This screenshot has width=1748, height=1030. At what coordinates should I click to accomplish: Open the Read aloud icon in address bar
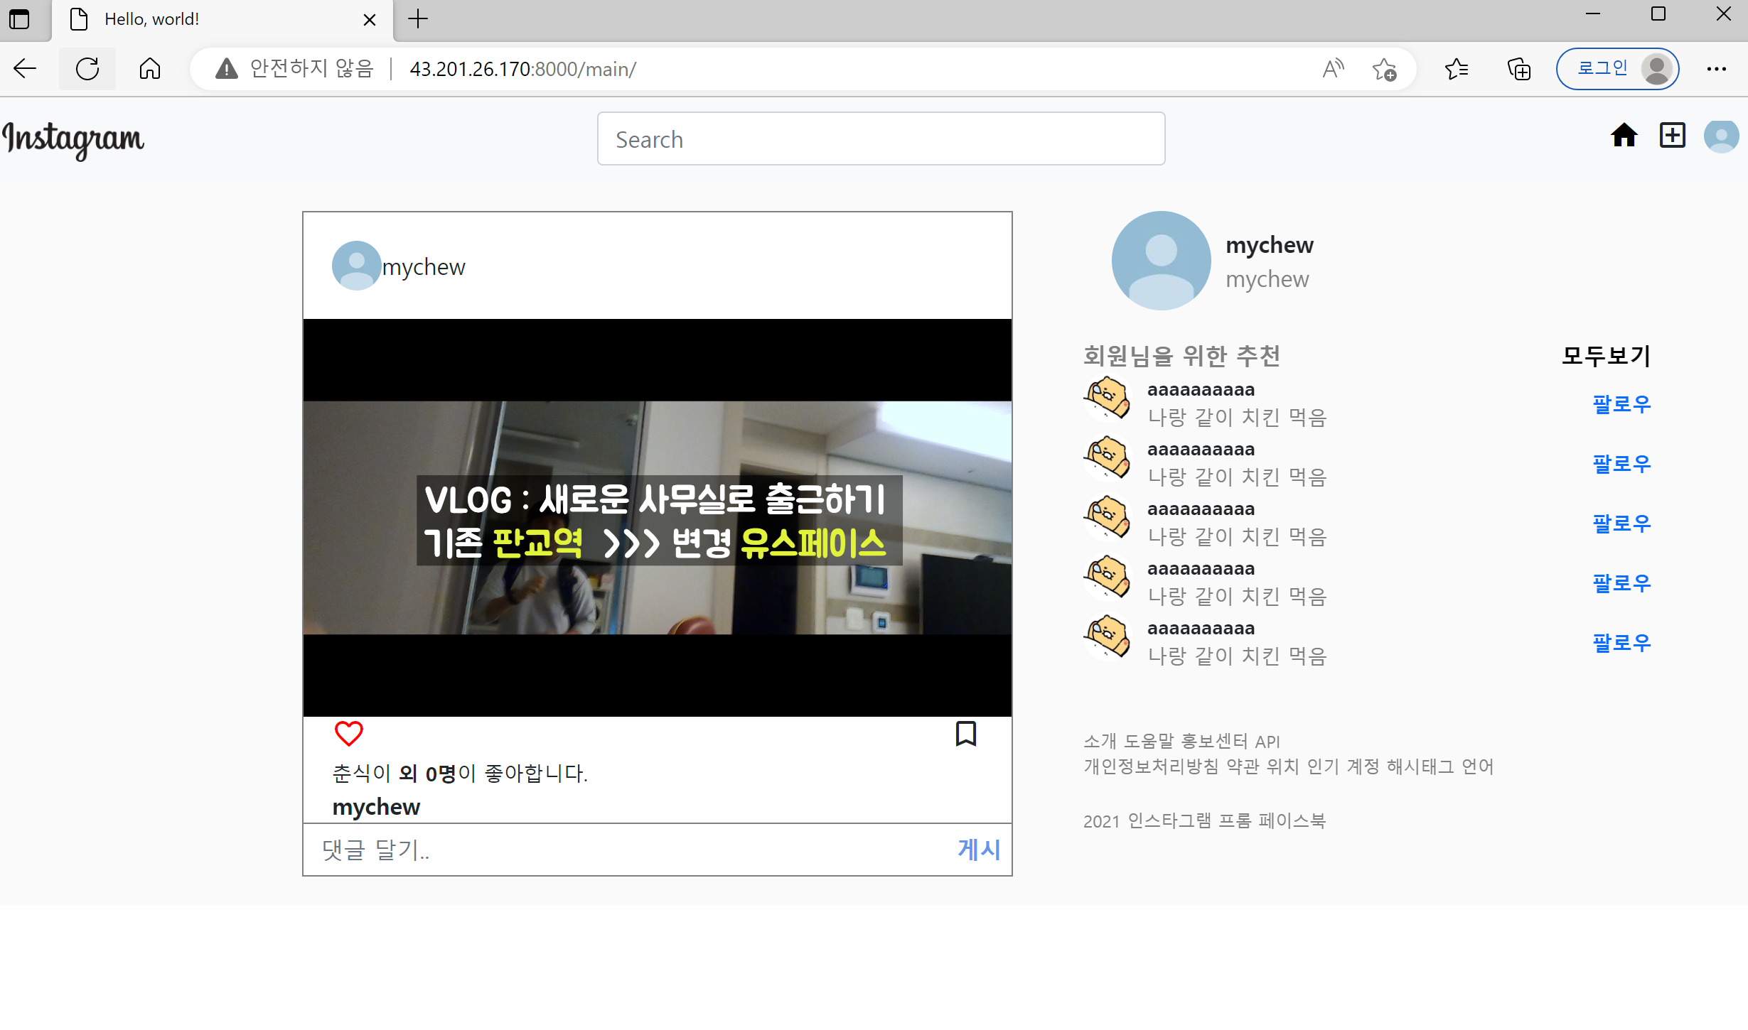(1333, 69)
